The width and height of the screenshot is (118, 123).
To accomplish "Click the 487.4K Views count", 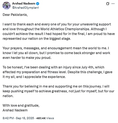I will click(45, 118).
